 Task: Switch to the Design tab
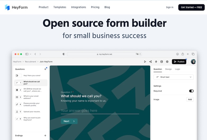(x=169, y=69)
